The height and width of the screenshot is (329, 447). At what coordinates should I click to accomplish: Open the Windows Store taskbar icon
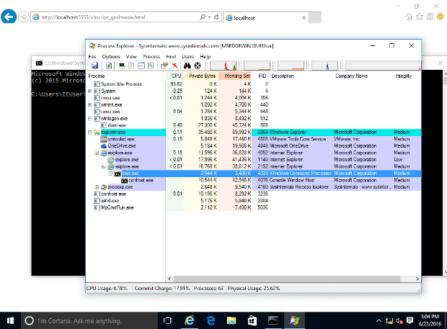tap(252, 321)
